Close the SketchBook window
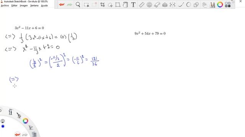The width and height of the screenshot is (245, 137). click(x=241, y=1)
